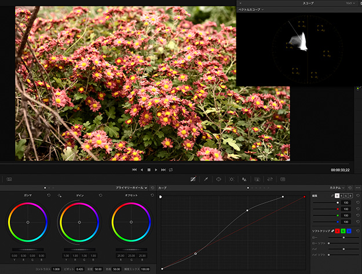Reset the Gamma color wheel
Screen dimensions: 362x274
49,196
